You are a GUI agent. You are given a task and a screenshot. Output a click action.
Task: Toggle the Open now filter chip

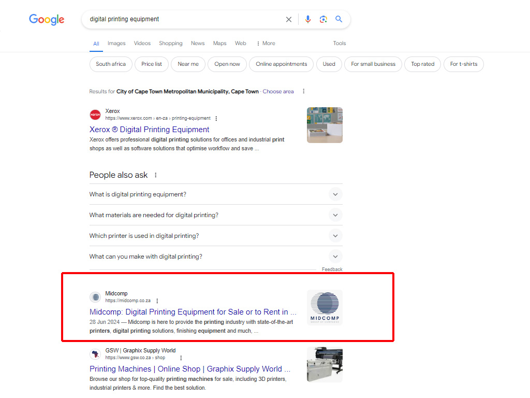(x=227, y=64)
